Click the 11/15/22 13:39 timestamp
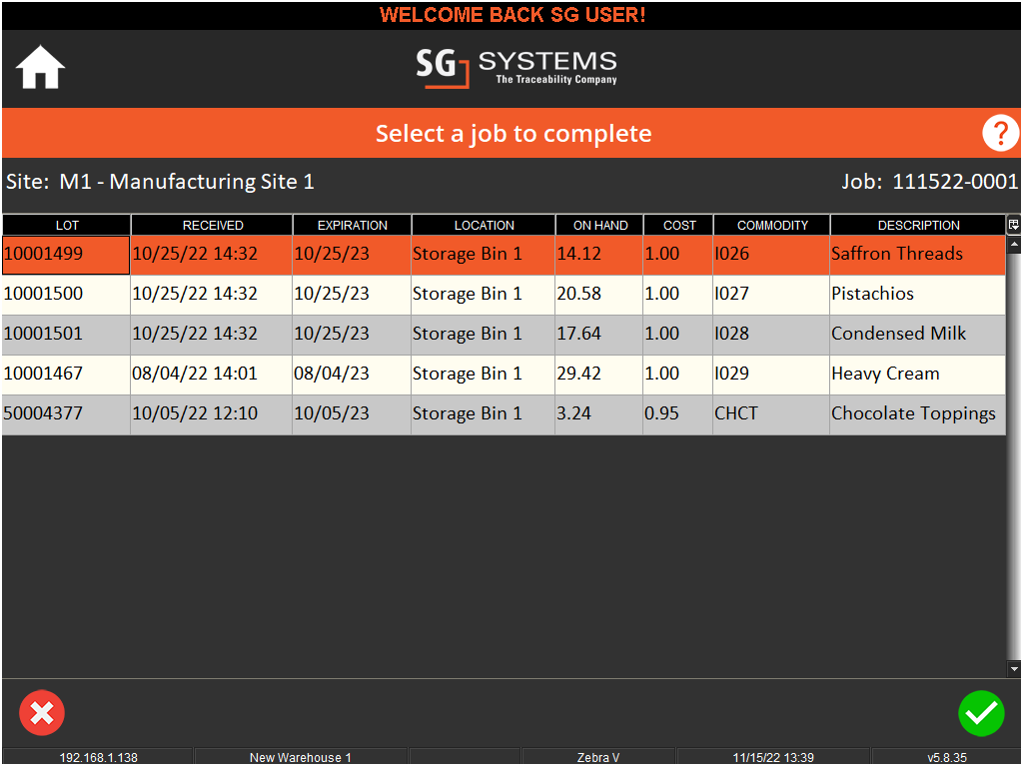Screen dimensions: 1025x768 (x=773, y=758)
